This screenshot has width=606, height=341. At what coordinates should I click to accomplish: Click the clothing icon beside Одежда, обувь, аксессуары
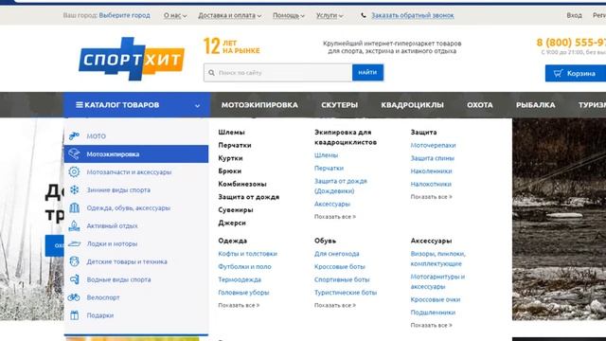(x=74, y=207)
